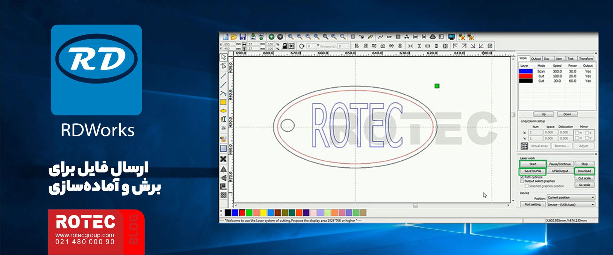Check the Mirror H checkbox for X

point(577,132)
